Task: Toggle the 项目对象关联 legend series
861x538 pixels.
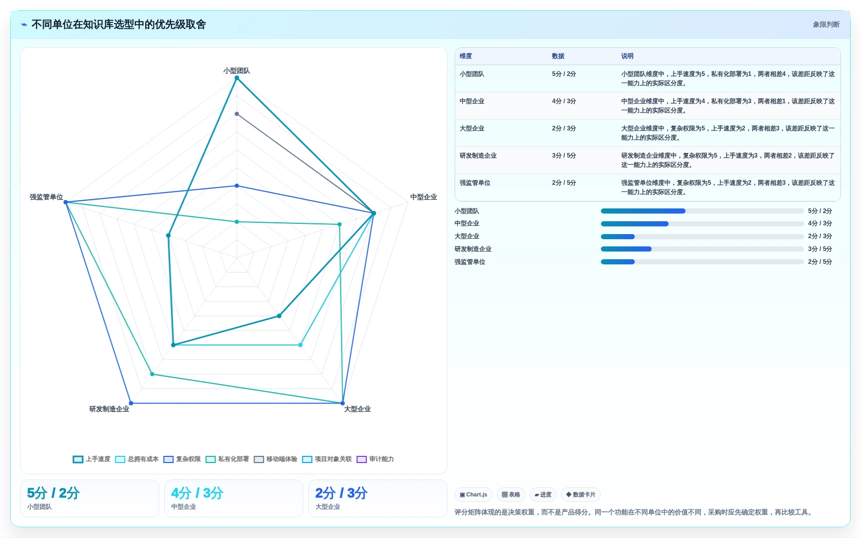Action: [x=327, y=459]
